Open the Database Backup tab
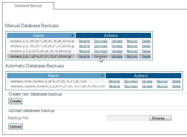Screen dimensions: 187x137 click(x=28, y=6)
